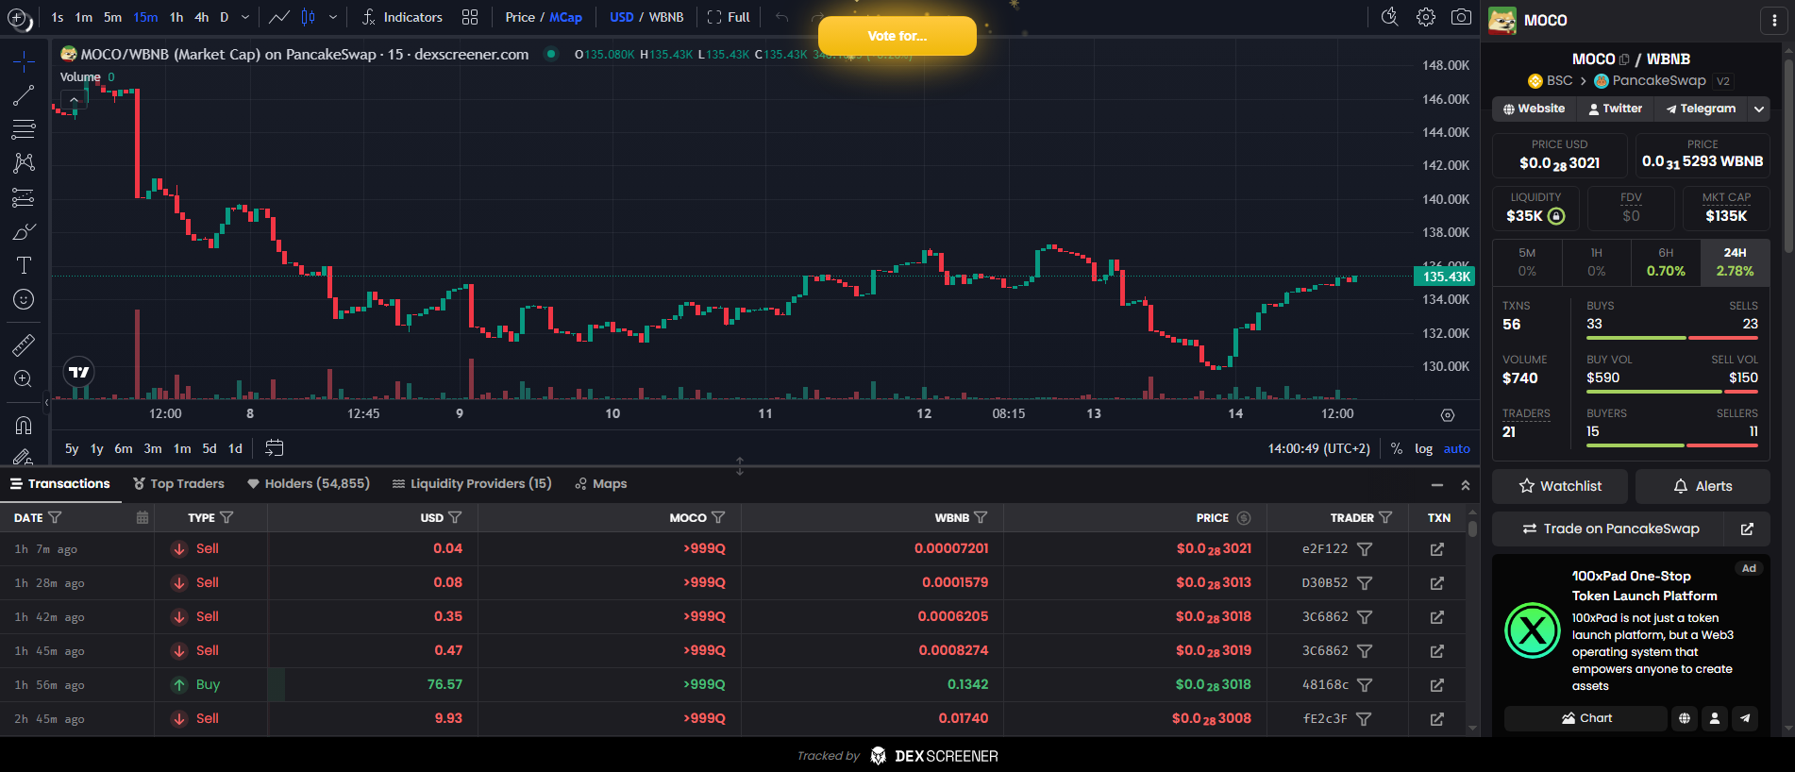Choose the pattern drawing tool
Viewport: 1795px width, 772px height.
(x=24, y=163)
